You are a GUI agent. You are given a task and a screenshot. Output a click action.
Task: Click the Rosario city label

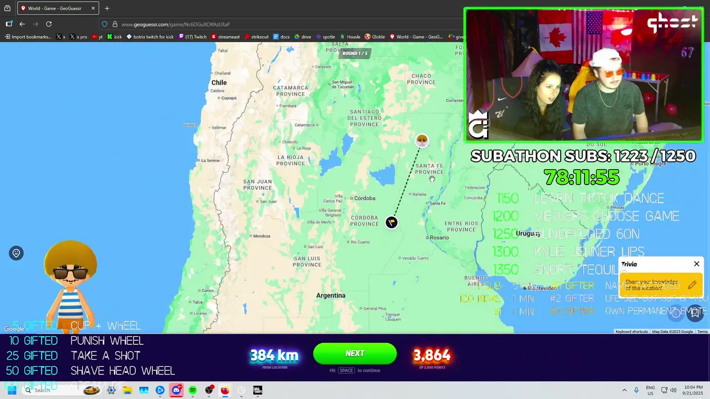[x=439, y=238]
